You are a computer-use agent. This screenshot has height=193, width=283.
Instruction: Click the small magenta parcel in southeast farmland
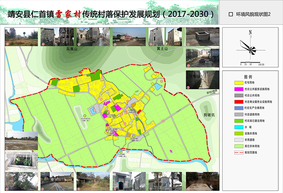(171, 151)
